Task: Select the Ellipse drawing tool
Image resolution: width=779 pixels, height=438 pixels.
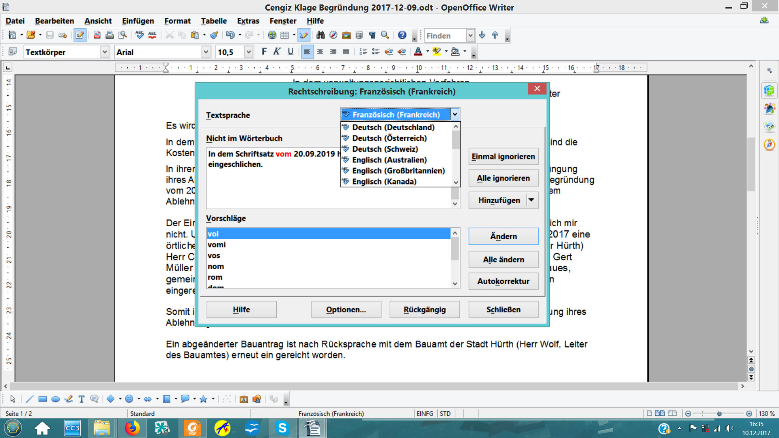Action: pos(56,399)
